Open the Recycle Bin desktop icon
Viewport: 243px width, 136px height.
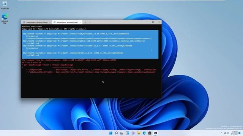[5, 5]
